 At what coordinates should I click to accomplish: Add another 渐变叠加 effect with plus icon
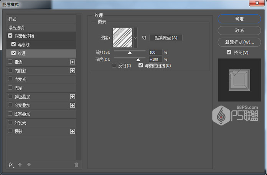click(x=73, y=105)
